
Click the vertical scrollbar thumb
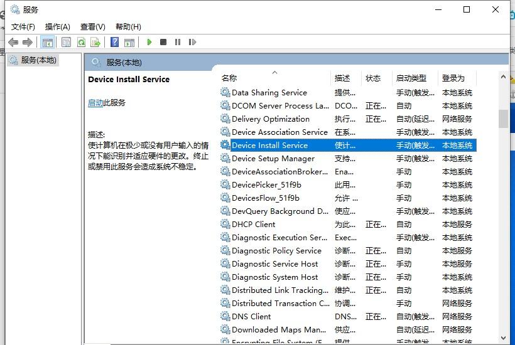point(503,119)
